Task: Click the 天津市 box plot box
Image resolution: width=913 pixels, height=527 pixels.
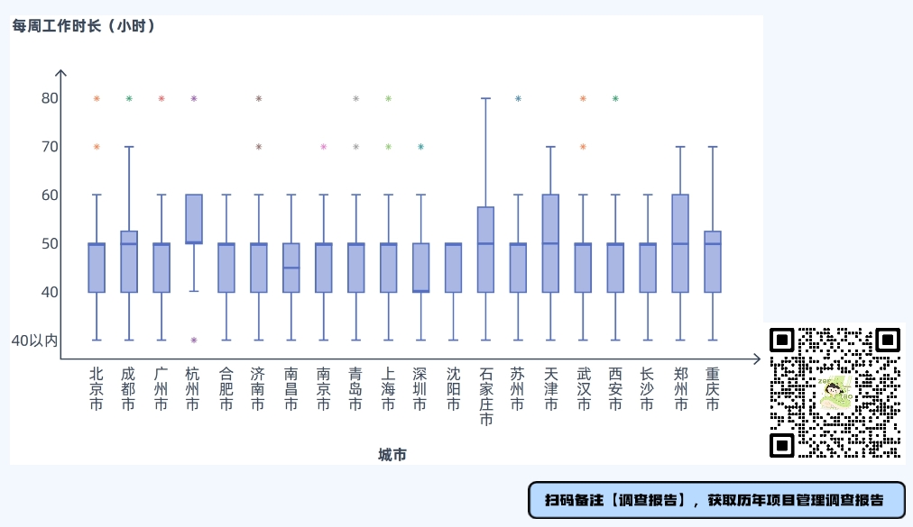Action: (x=550, y=243)
